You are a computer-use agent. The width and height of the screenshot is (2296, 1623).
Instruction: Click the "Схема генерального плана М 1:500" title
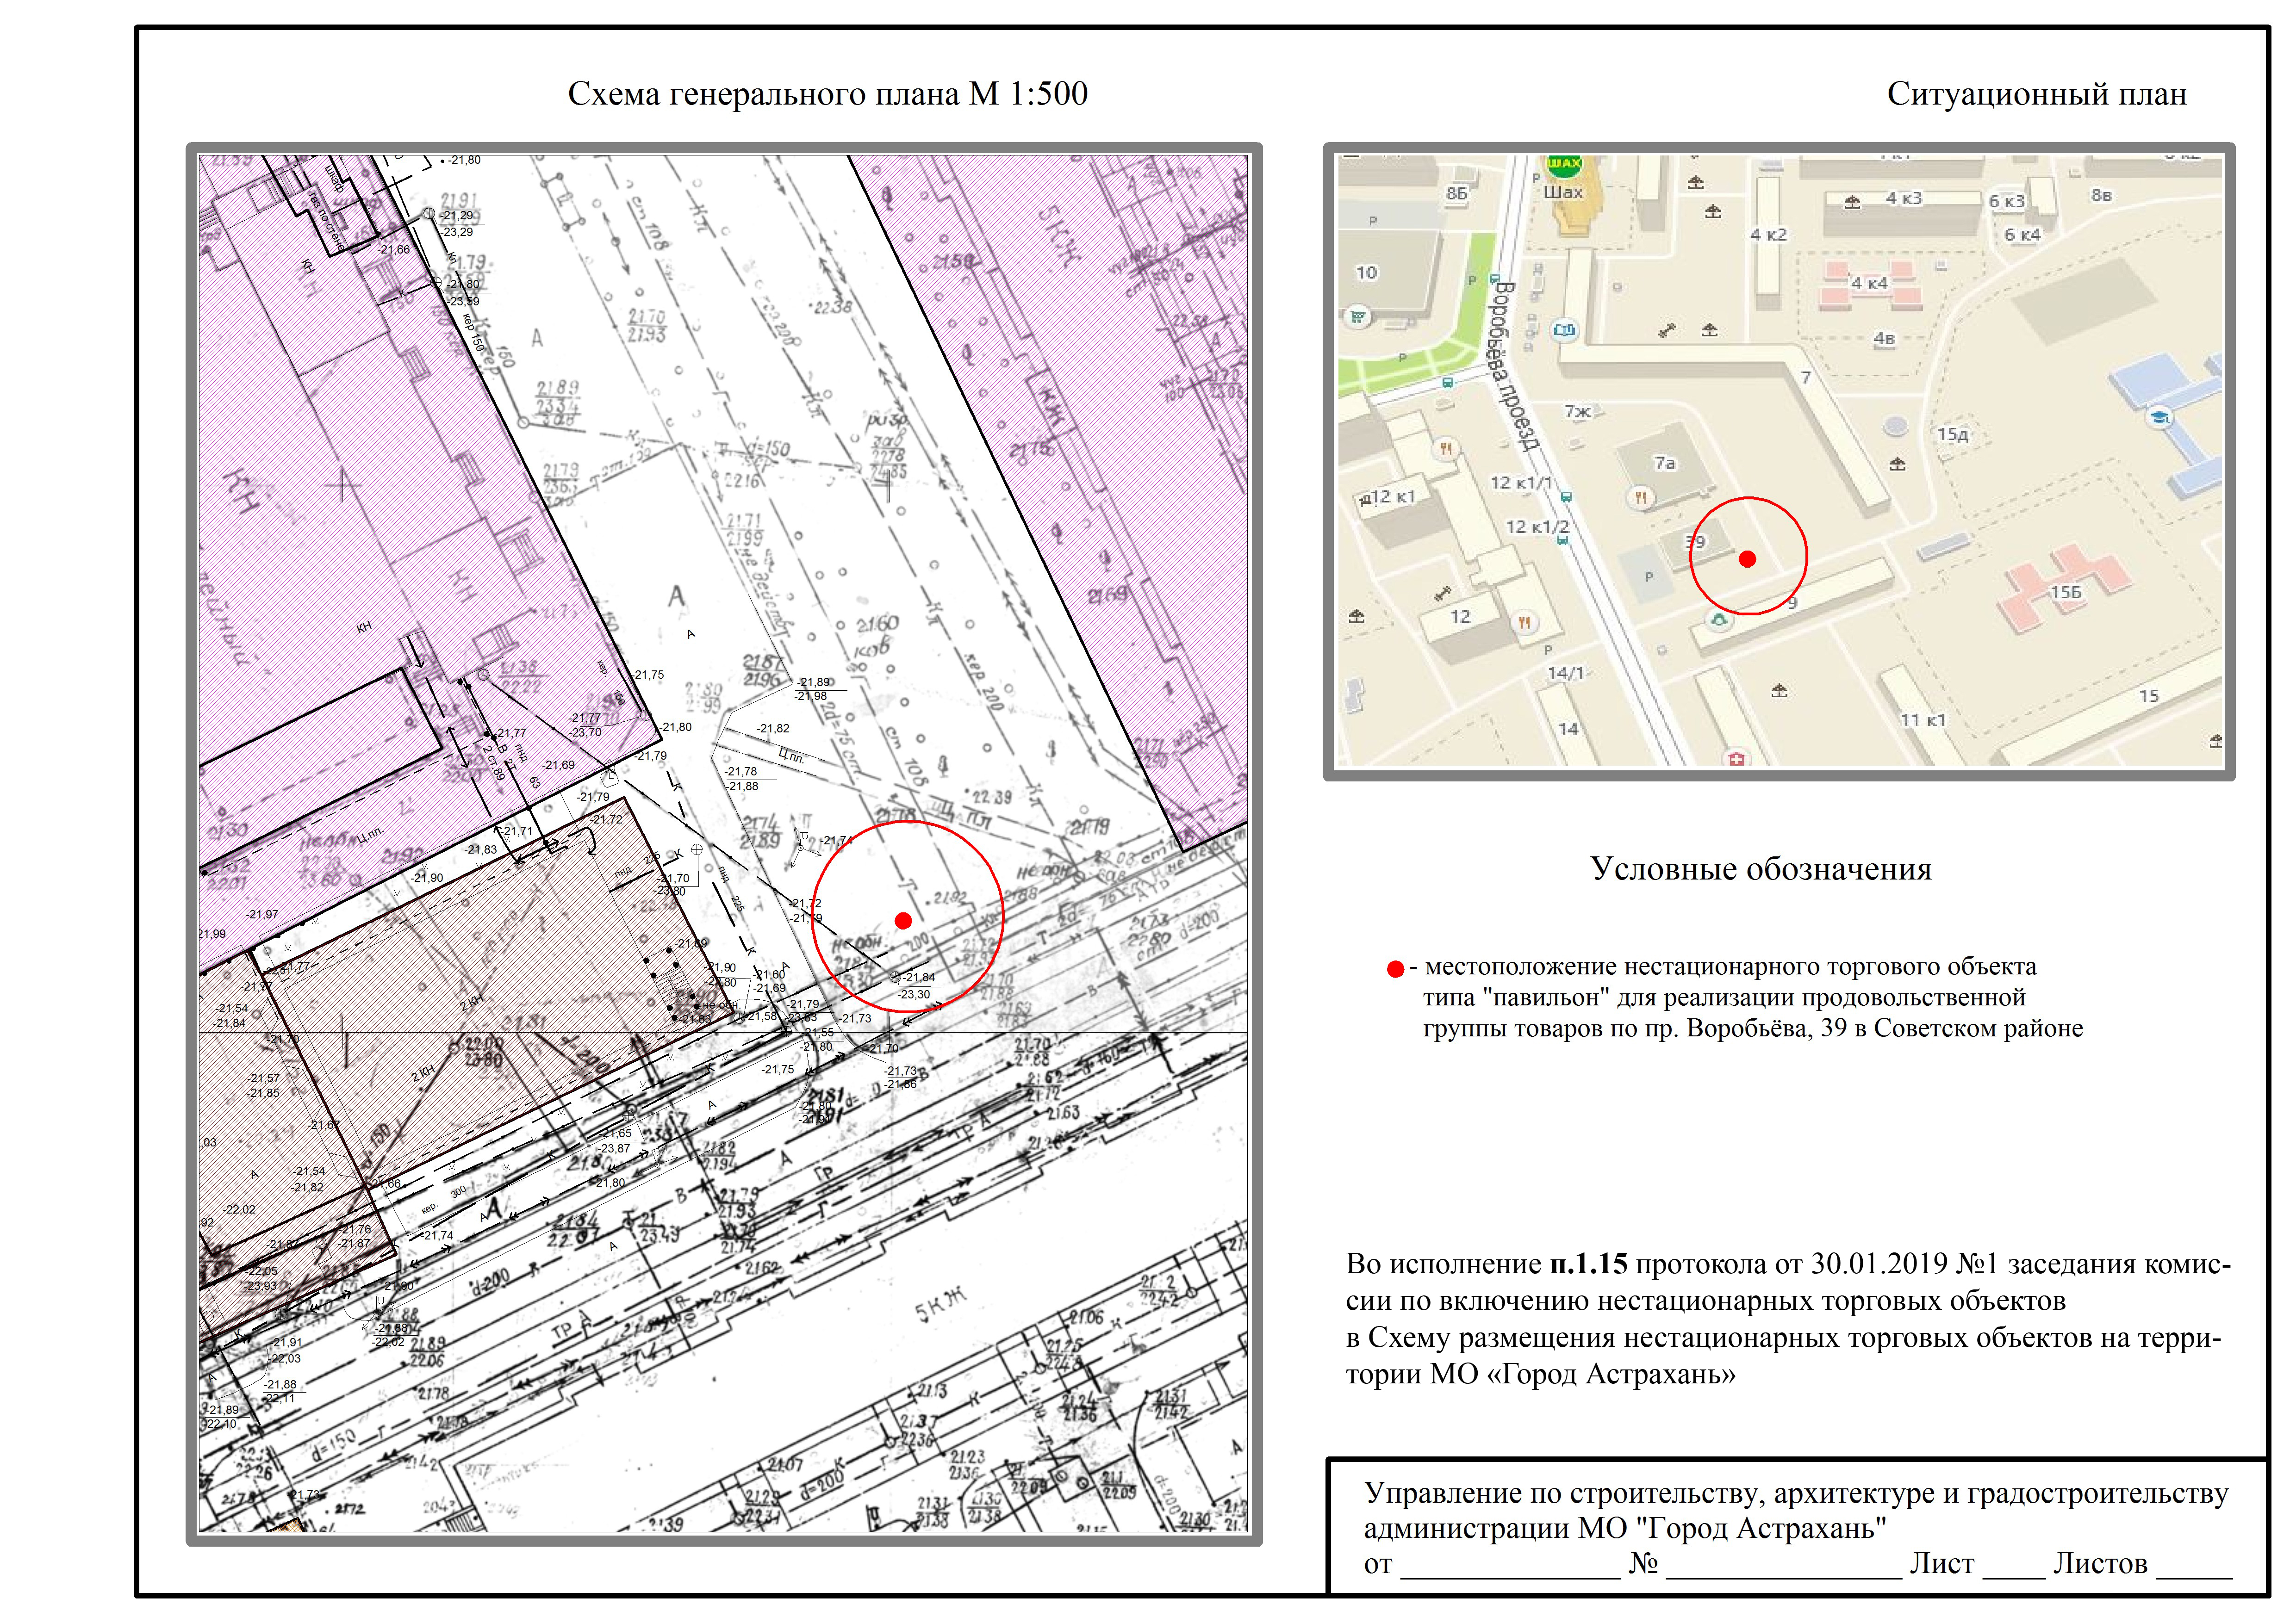click(827, 94)
